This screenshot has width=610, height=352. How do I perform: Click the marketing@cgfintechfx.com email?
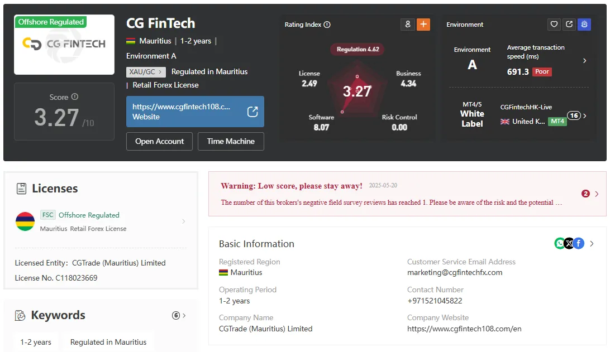[455, 273]
